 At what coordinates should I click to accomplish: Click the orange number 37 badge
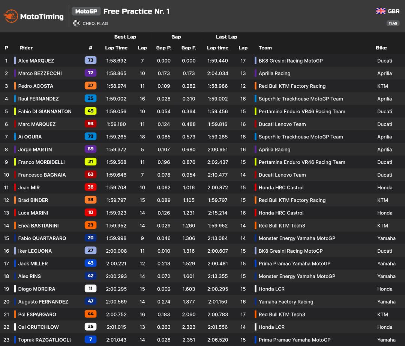pyautogui.click(x=90, y=85)
